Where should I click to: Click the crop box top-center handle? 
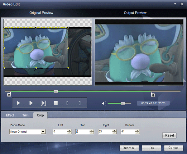tap(36, 28)
